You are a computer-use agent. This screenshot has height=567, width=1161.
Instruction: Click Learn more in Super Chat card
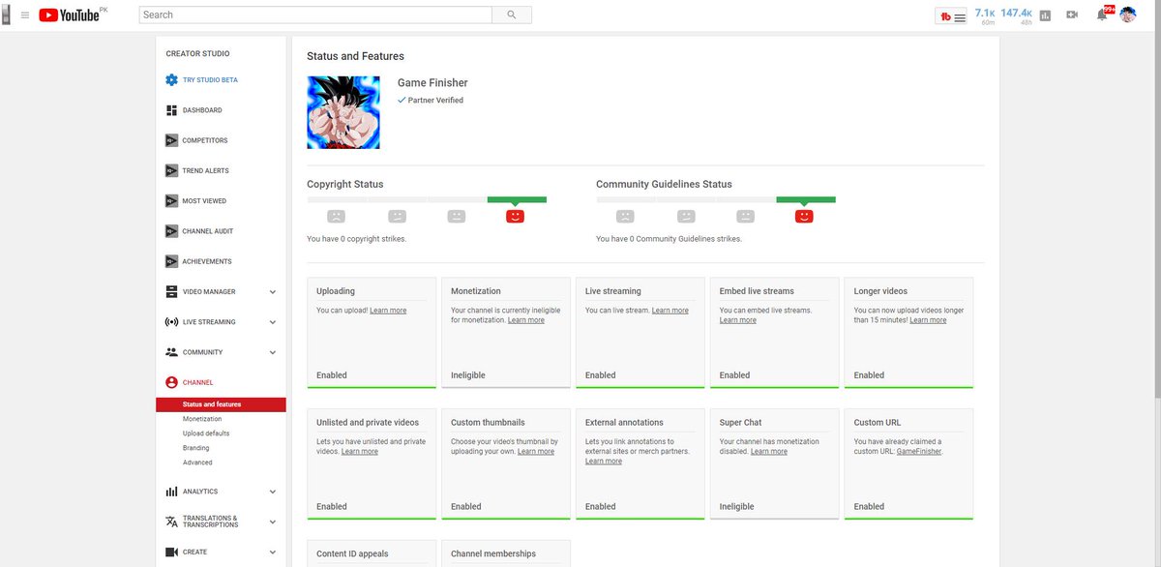(769, 452)
